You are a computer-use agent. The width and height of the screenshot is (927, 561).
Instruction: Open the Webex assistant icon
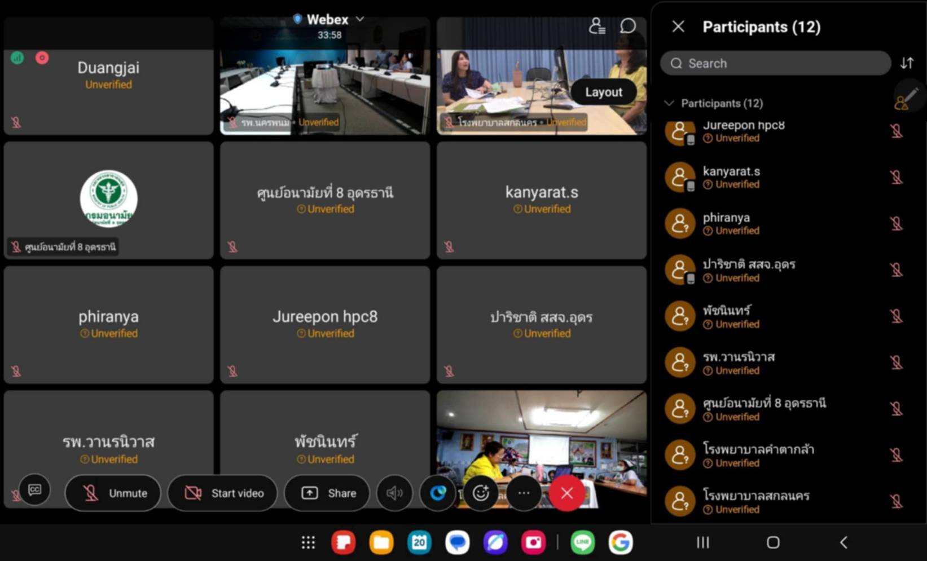point(438,493)
